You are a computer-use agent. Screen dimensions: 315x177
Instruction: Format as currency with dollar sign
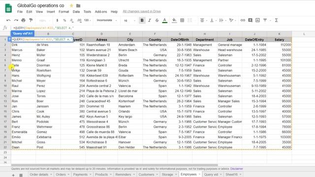pos(57,21)
